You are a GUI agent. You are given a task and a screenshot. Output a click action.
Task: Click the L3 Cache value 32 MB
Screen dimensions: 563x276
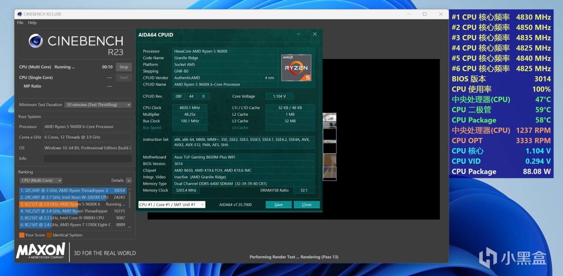(290, 121)
